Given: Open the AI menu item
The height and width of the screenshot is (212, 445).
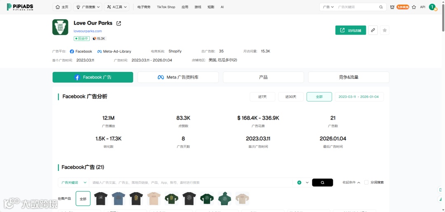Looking at the screenshot, I should [222, 7].
